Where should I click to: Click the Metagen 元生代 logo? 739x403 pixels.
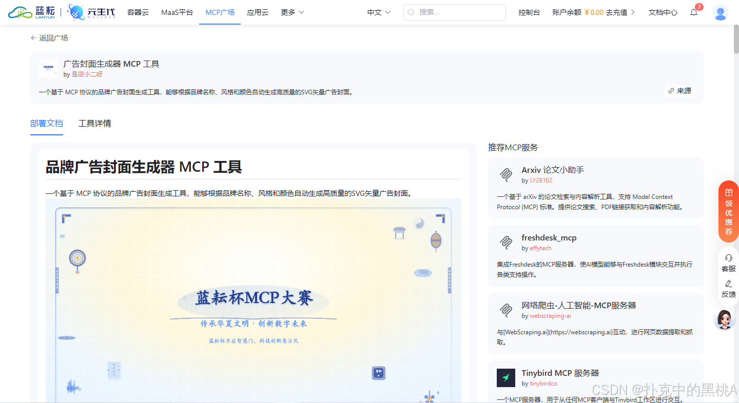92,12
